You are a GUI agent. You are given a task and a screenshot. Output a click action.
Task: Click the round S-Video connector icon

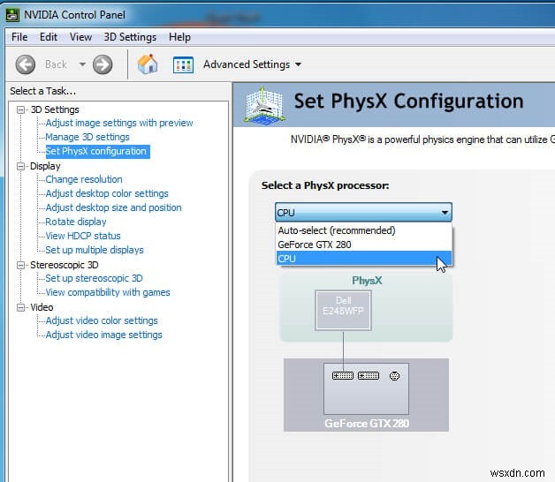point(394,376)
